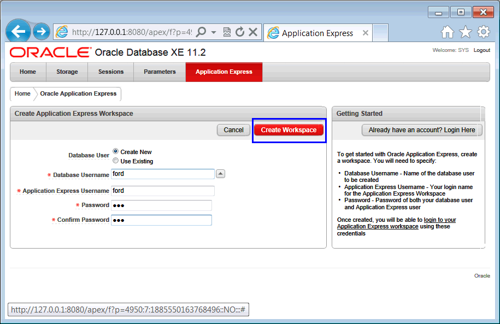Open browser Tools gear icon
500x324 pixels.
point(484,32)
